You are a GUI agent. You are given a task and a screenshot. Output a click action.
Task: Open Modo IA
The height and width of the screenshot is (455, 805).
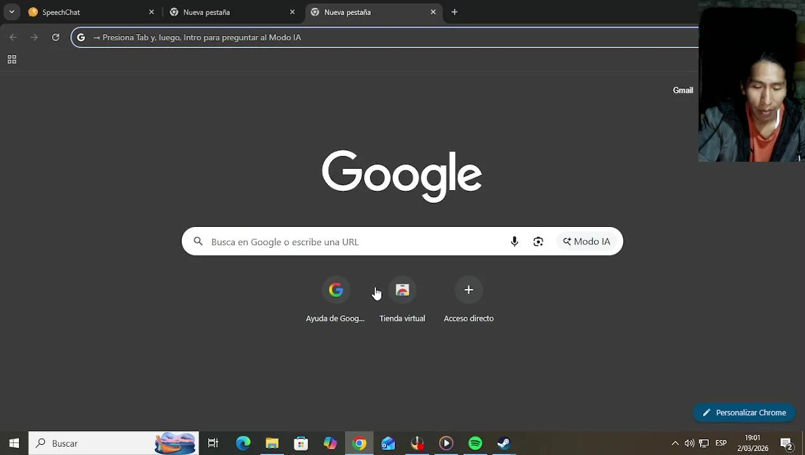click(587, 241)
